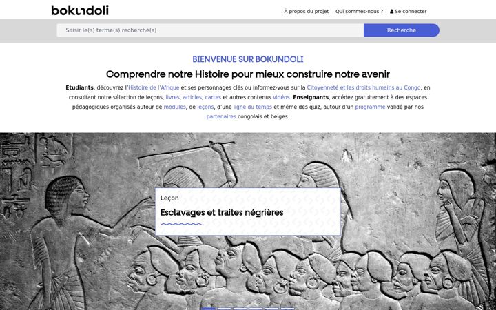This screenshot has width=496, height=310.
Task: Follow the Histoire de l'Afrique link
Action: (154, 87)
